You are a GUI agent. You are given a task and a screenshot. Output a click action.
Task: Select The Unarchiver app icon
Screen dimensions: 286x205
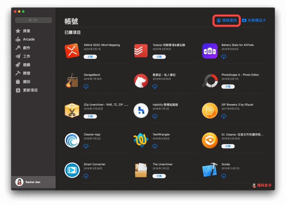pos(141,170)
